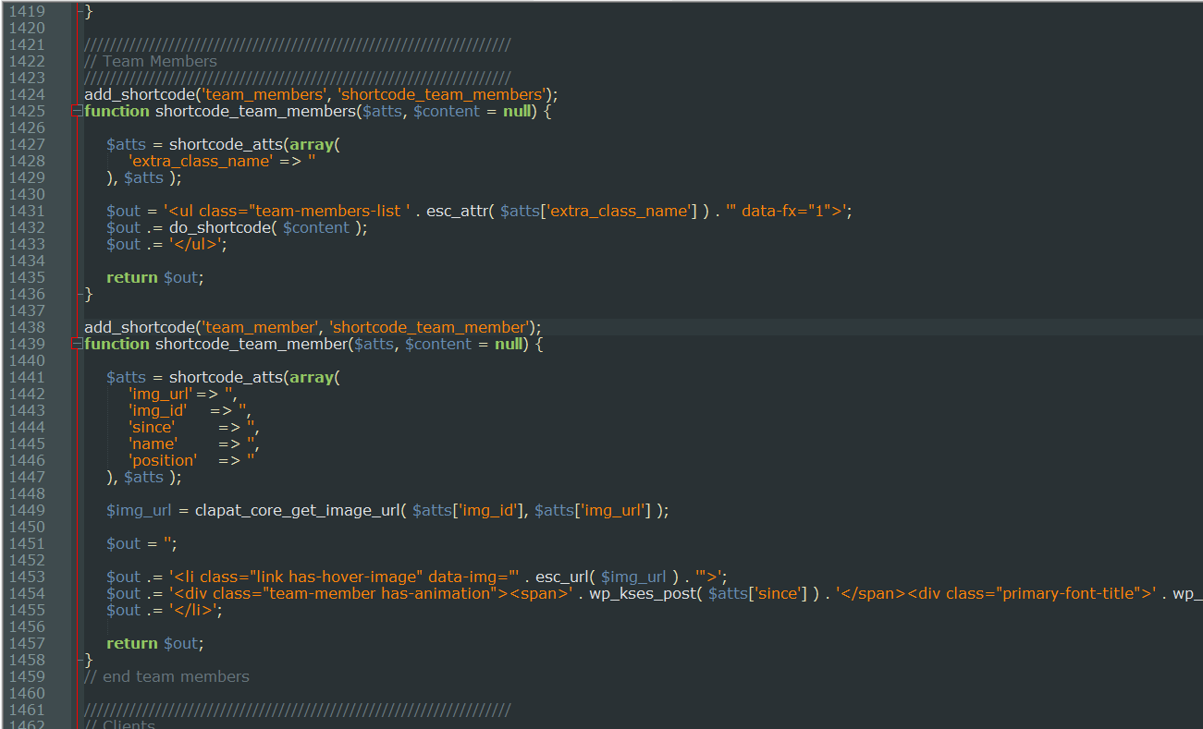This screenshot has width=1203, height=729.
Task: Click the 'img_id' array key on line 1443
Action: coord(158,410)
